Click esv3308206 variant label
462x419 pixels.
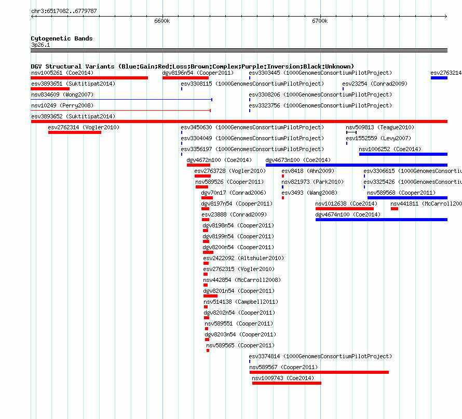[x=320, y=94]
